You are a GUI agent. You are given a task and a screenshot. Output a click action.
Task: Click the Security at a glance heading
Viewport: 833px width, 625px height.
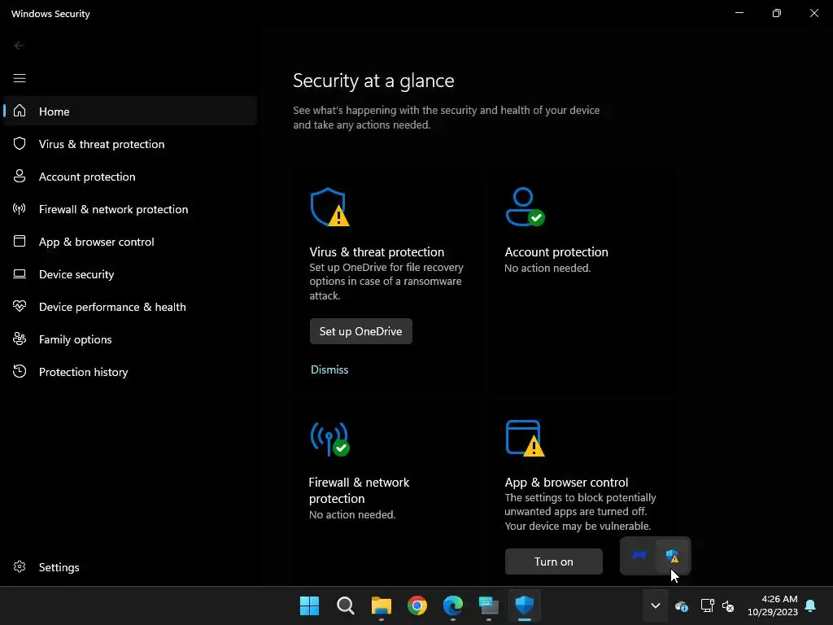click(x=373, y=81)
